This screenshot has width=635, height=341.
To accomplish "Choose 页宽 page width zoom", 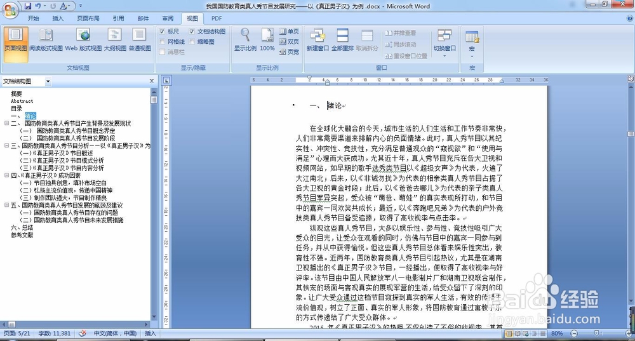I will coord(289,51).
